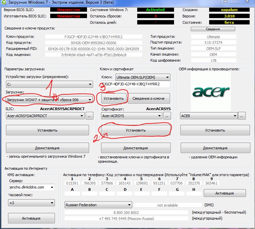Image resolution: width=255 pixels, height=229 pixels.
Task: Click the browse button next to certificate dropdown
Action: pyautogui.click(x=167, y=116)
